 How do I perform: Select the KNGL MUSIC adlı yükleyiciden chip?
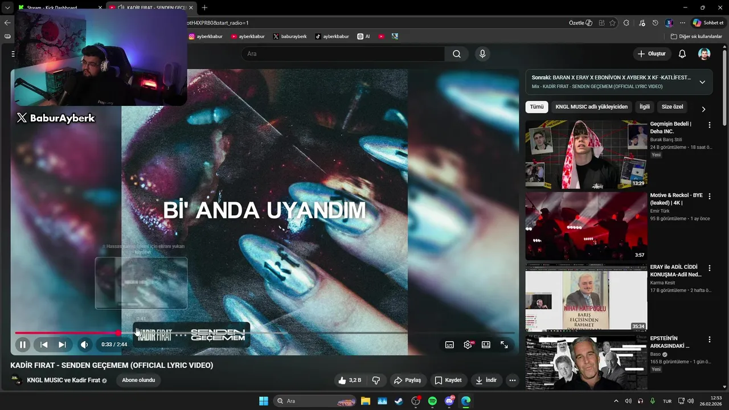[591, 107]
